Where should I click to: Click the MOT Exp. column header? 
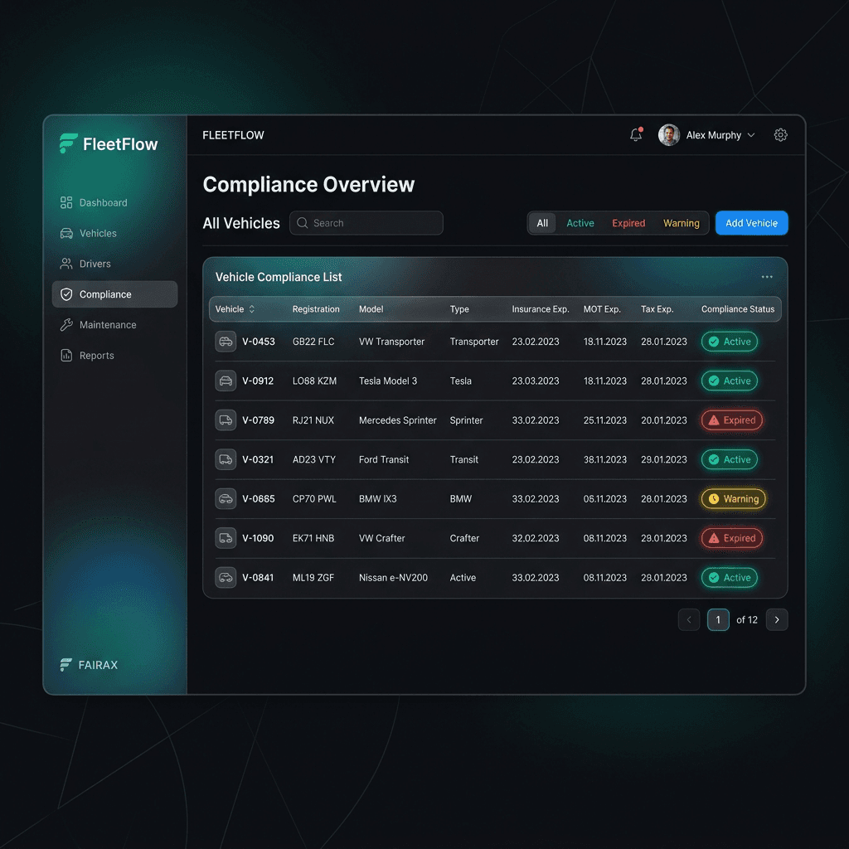pos(602,309)
